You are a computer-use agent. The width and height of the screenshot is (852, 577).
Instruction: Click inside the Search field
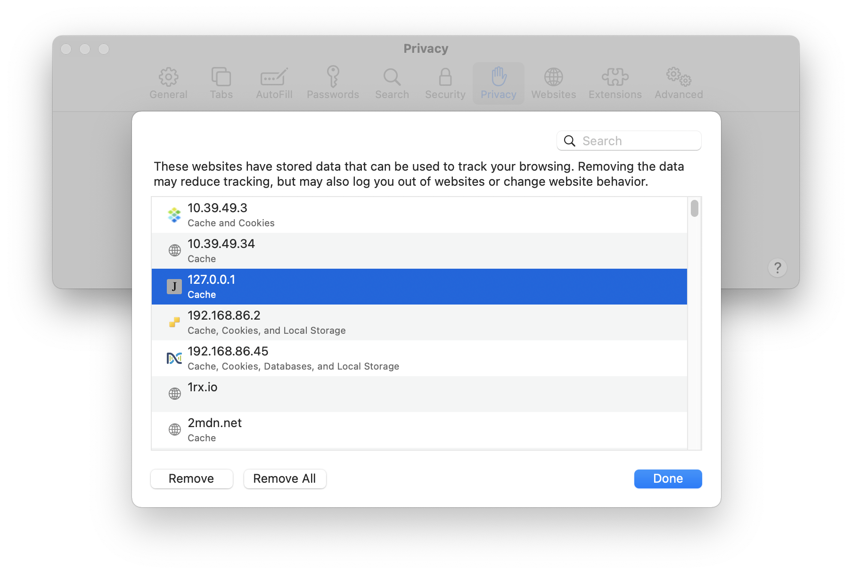coord(629,140)
